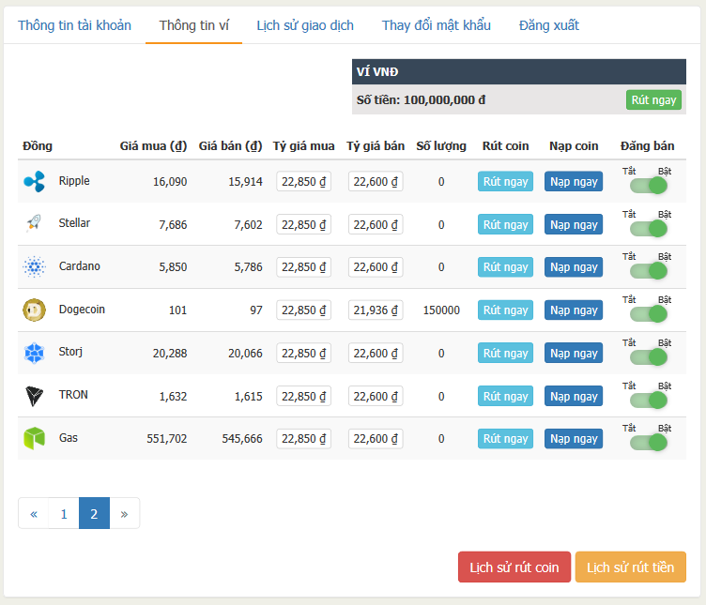Toggle Stellar Đăng bán switch
Image resolution: width=706 pixels, height=605 pixels.
pos(649,229)
